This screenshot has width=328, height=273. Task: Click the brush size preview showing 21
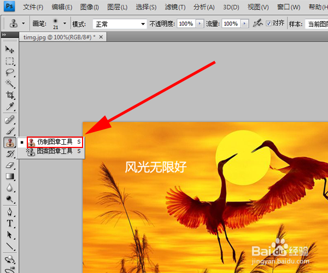coord(55,23)
